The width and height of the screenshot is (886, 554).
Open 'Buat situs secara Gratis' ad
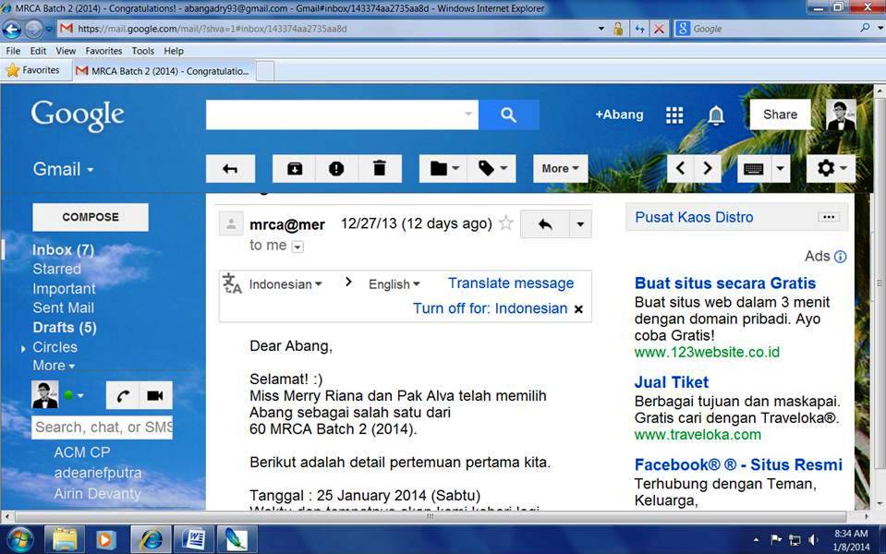coord(725,283)
